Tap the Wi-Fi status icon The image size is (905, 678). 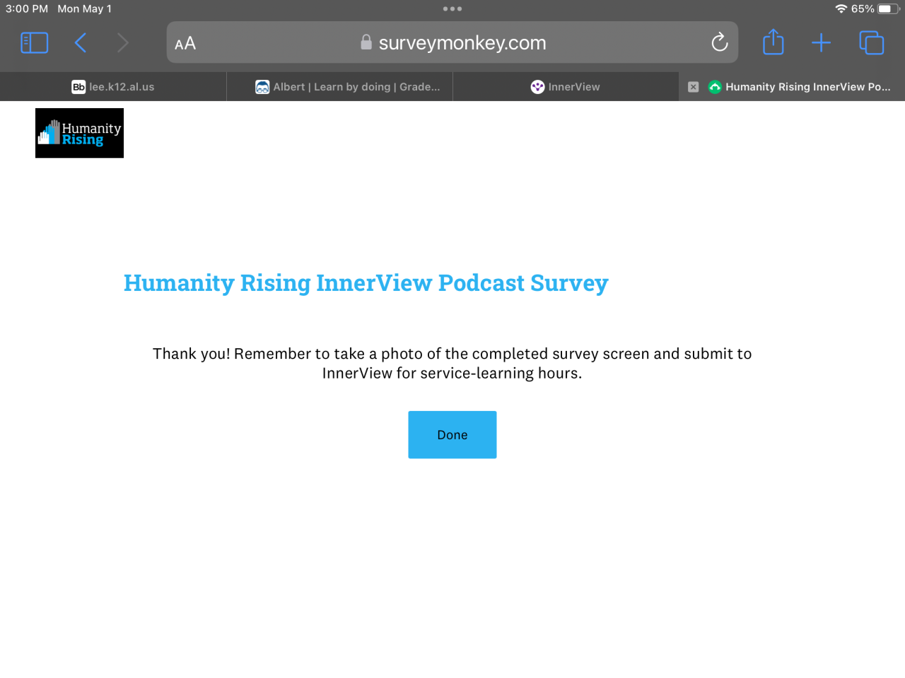coord(841,9)
